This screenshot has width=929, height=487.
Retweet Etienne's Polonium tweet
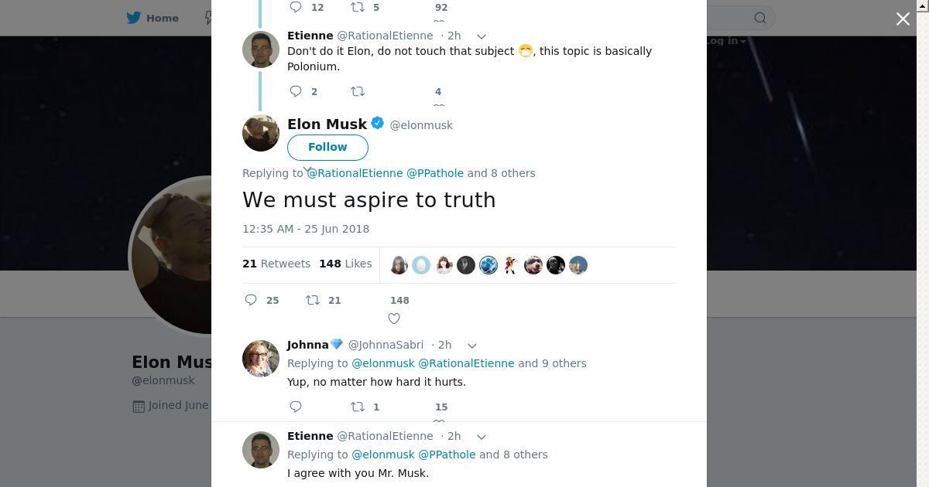(x=358, y=91)
